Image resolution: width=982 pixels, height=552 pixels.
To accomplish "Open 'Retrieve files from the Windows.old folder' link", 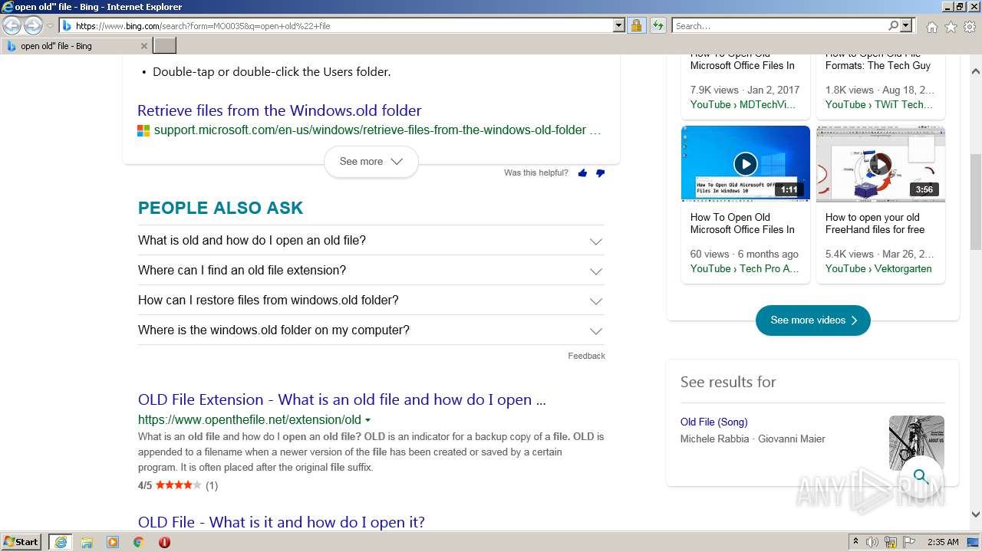I will [x=279, y=110].
